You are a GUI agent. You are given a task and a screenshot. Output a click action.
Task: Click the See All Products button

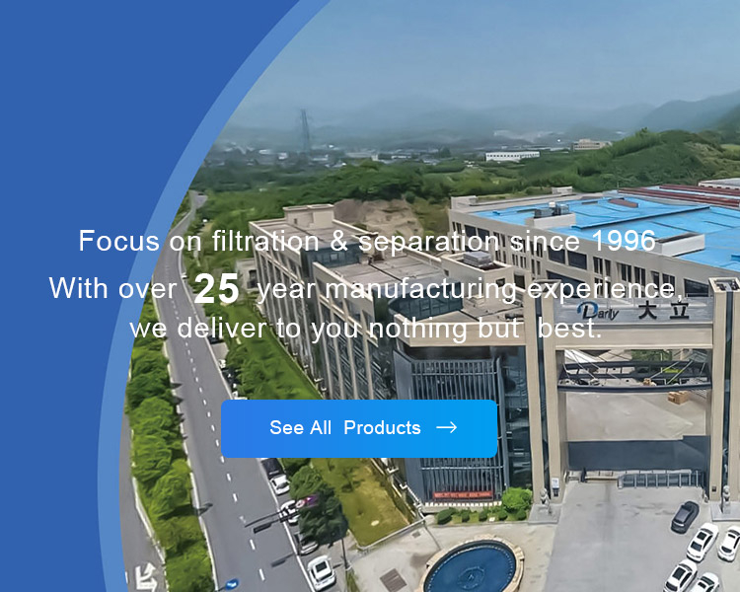(x=359, y=428)
